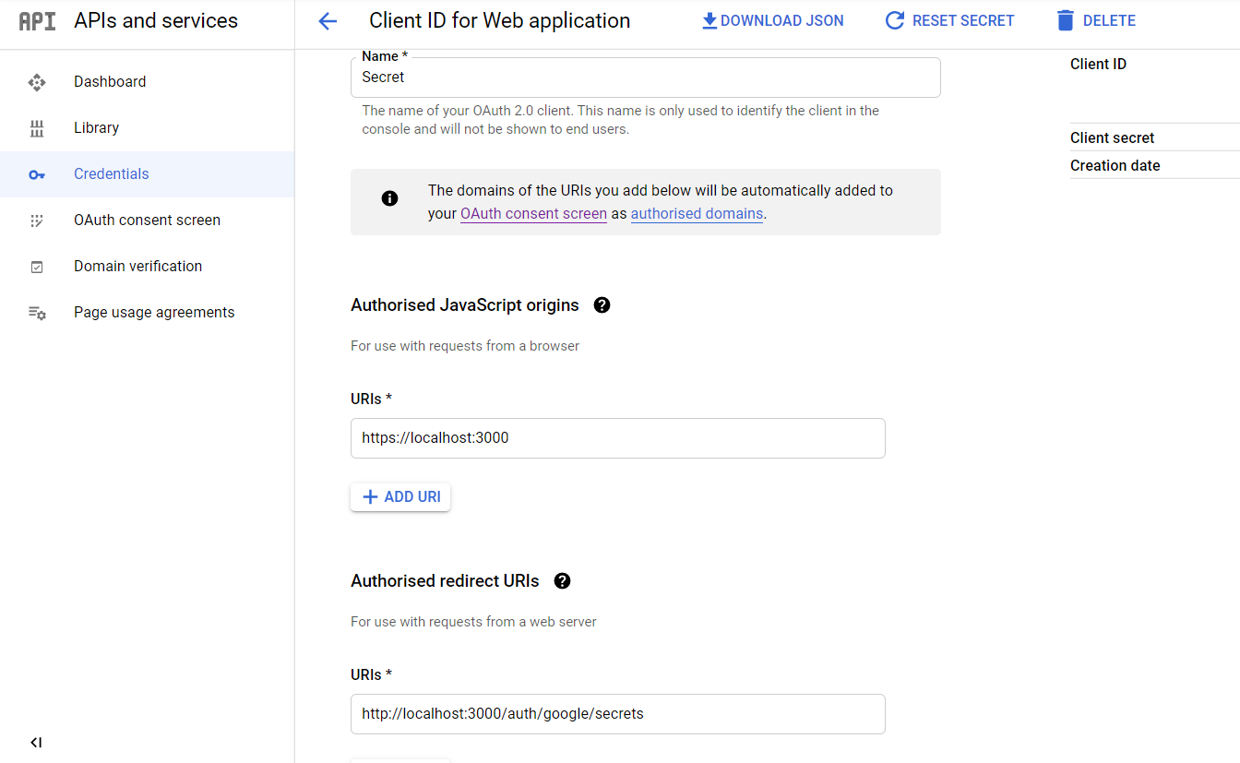Click the DELETE trash icon
Viewport: 1240px width, 763px height.
point(1065,19)
